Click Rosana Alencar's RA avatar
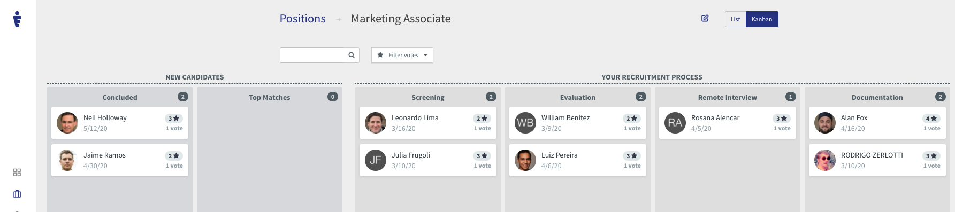The width and height of the screenshot is (955, 212). pos(675,123)
